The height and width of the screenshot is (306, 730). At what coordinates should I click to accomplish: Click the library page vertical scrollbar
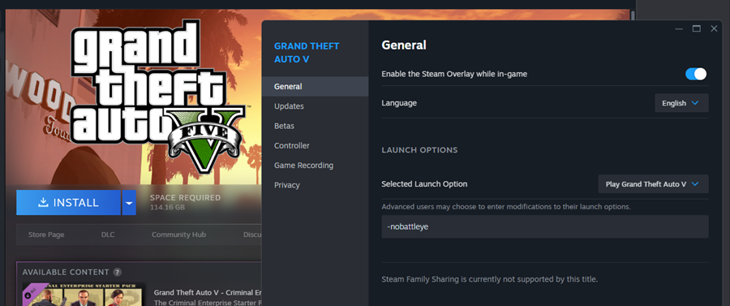[x=633, y=15]
